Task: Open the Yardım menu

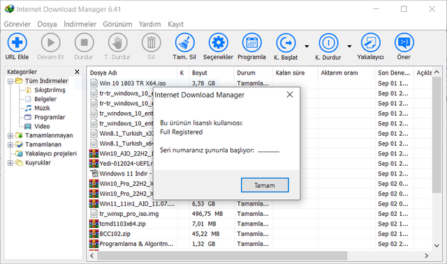Action: 149,24
